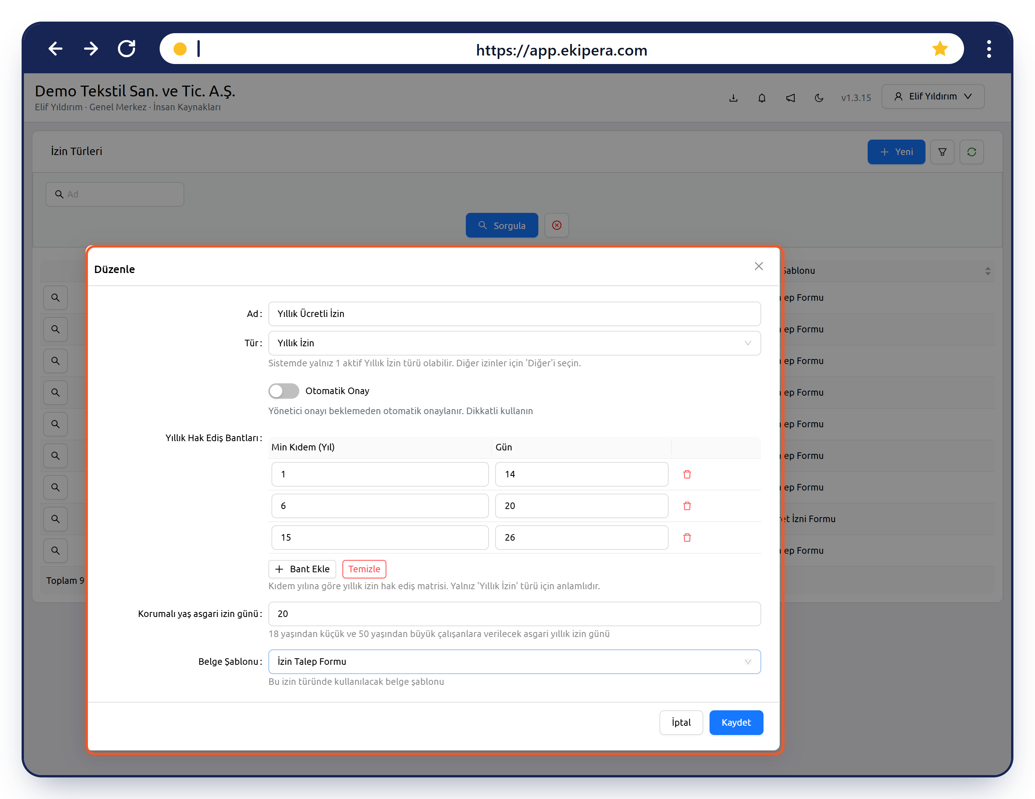
Task: Switch to dark mode moon icon
Action: (x=818, y=98)
